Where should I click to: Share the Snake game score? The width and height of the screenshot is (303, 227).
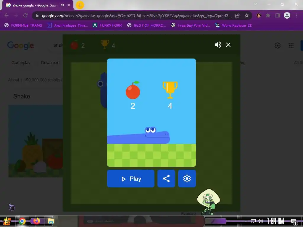point(166,179)
